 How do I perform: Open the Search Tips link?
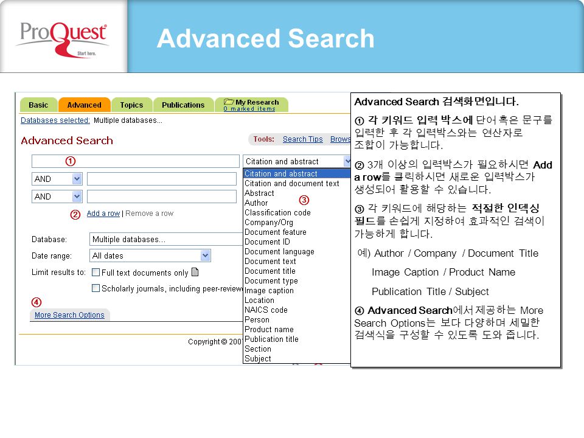pos(303,139)
